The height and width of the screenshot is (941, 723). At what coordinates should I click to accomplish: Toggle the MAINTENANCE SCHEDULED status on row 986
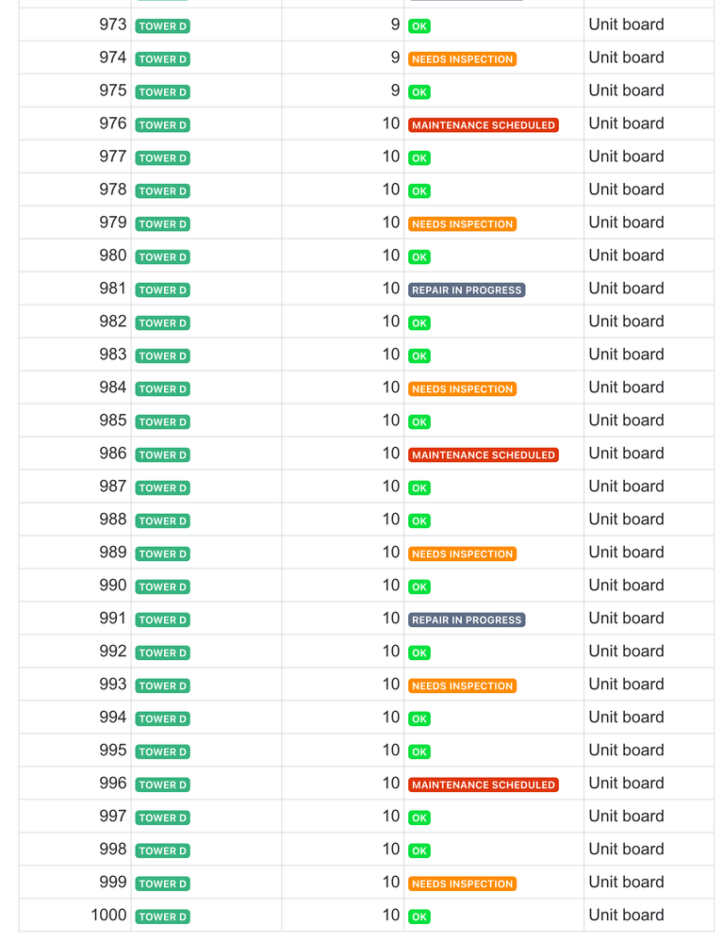coord(483,454)
